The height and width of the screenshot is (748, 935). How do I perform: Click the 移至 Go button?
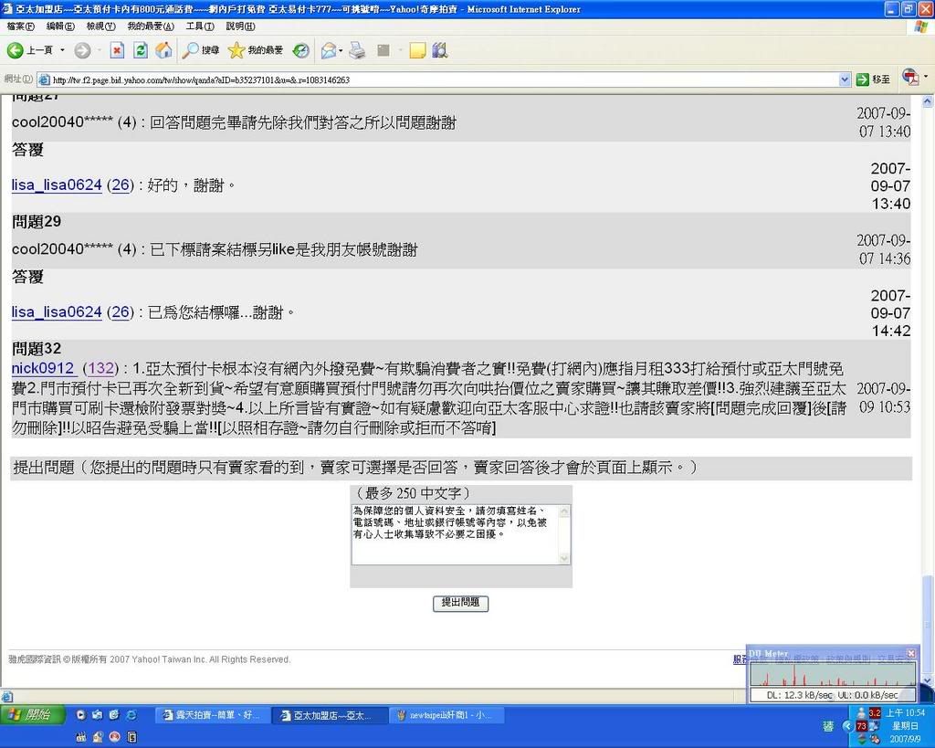coord(873,80)
